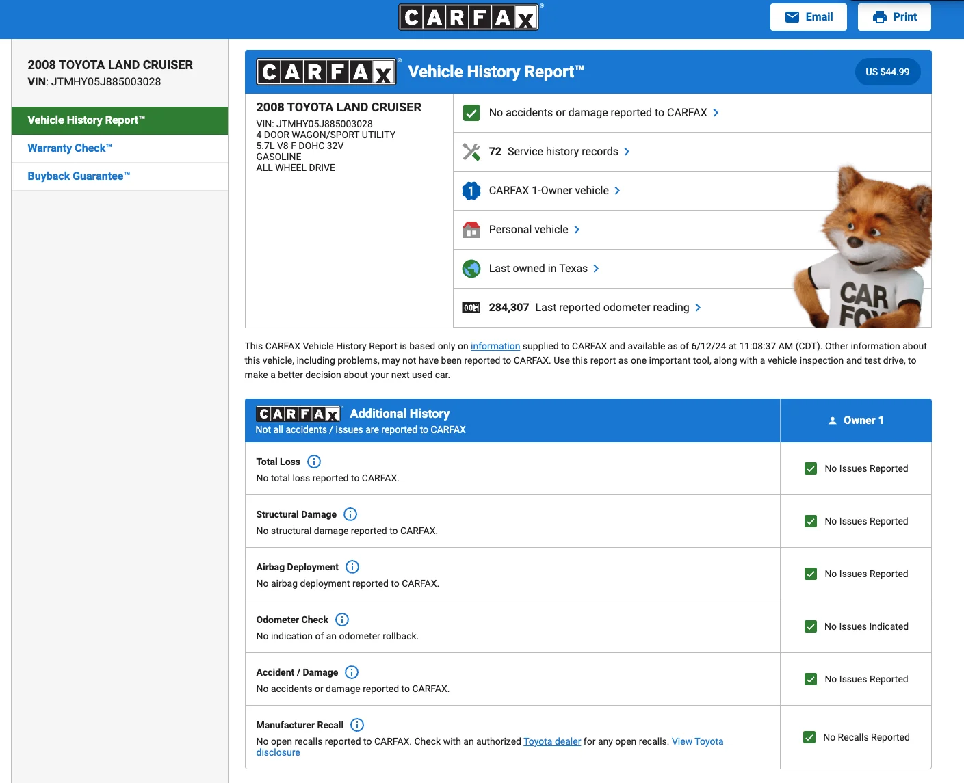
Task: Open the information hyperlink in disclaimer
Action: [x=495, y=347]
